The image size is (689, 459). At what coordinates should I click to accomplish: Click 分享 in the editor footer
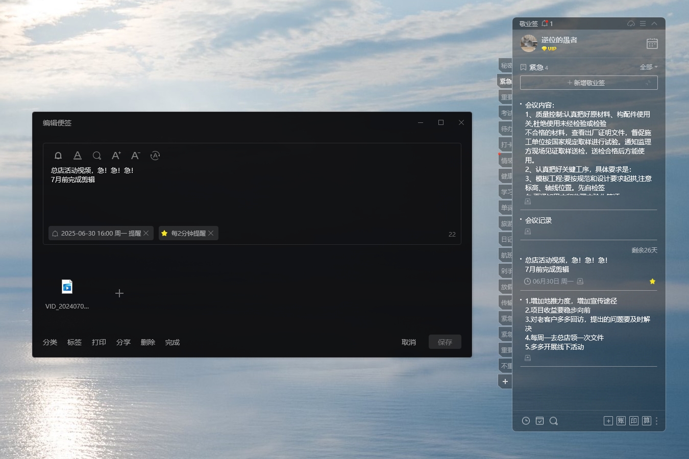pyautogui.click(x=124, y=342)
